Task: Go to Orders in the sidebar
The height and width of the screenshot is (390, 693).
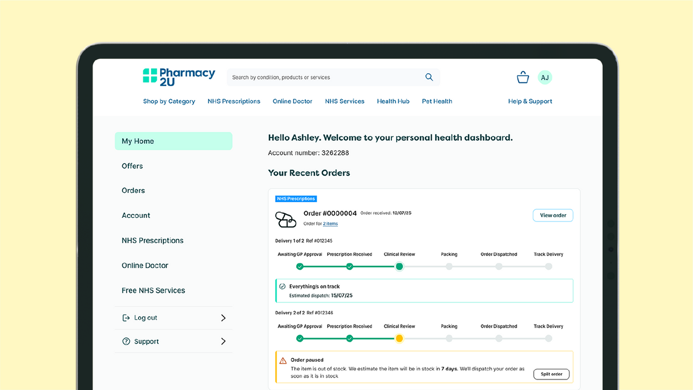Action: (x=133, y=191)
